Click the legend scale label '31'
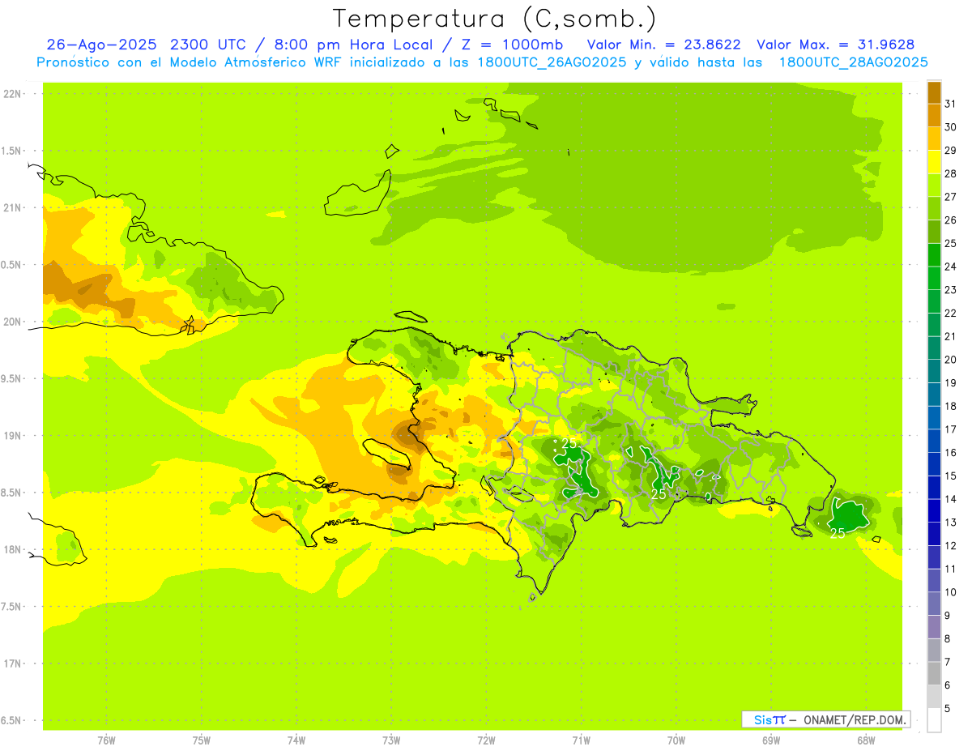Viewport: 972px width, 751px height. [951, 104]
